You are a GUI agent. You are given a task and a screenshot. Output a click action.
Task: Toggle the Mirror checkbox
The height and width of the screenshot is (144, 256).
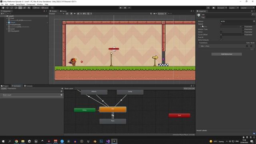221,32
